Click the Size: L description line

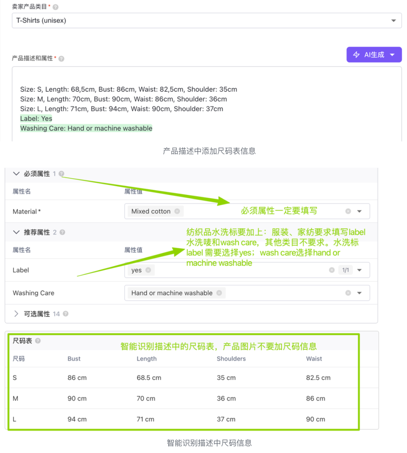[x=122, y=109]
